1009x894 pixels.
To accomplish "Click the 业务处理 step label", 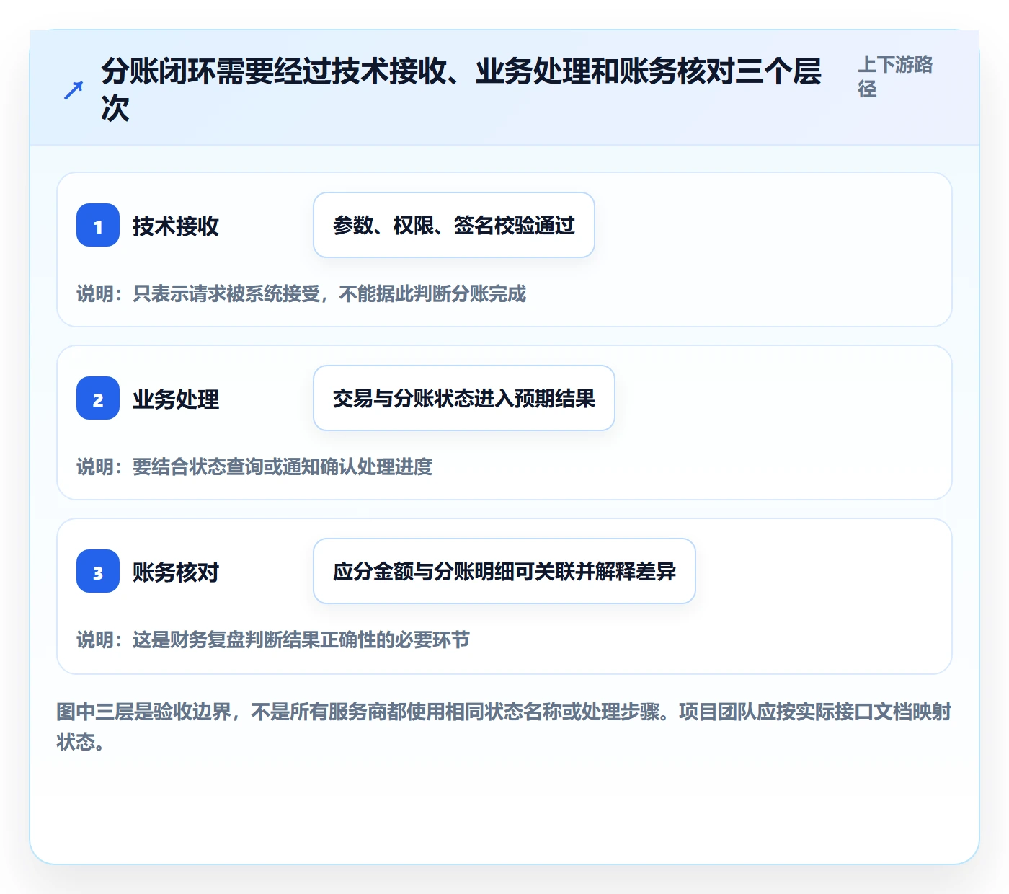I will [176, 399].
